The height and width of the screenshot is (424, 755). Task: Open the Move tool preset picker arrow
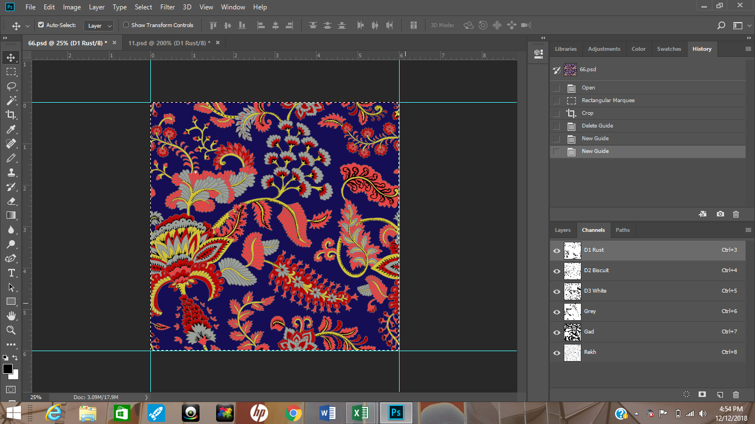click(28, 26)
